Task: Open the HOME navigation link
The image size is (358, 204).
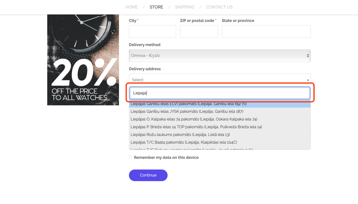Action: coord(132,7)
